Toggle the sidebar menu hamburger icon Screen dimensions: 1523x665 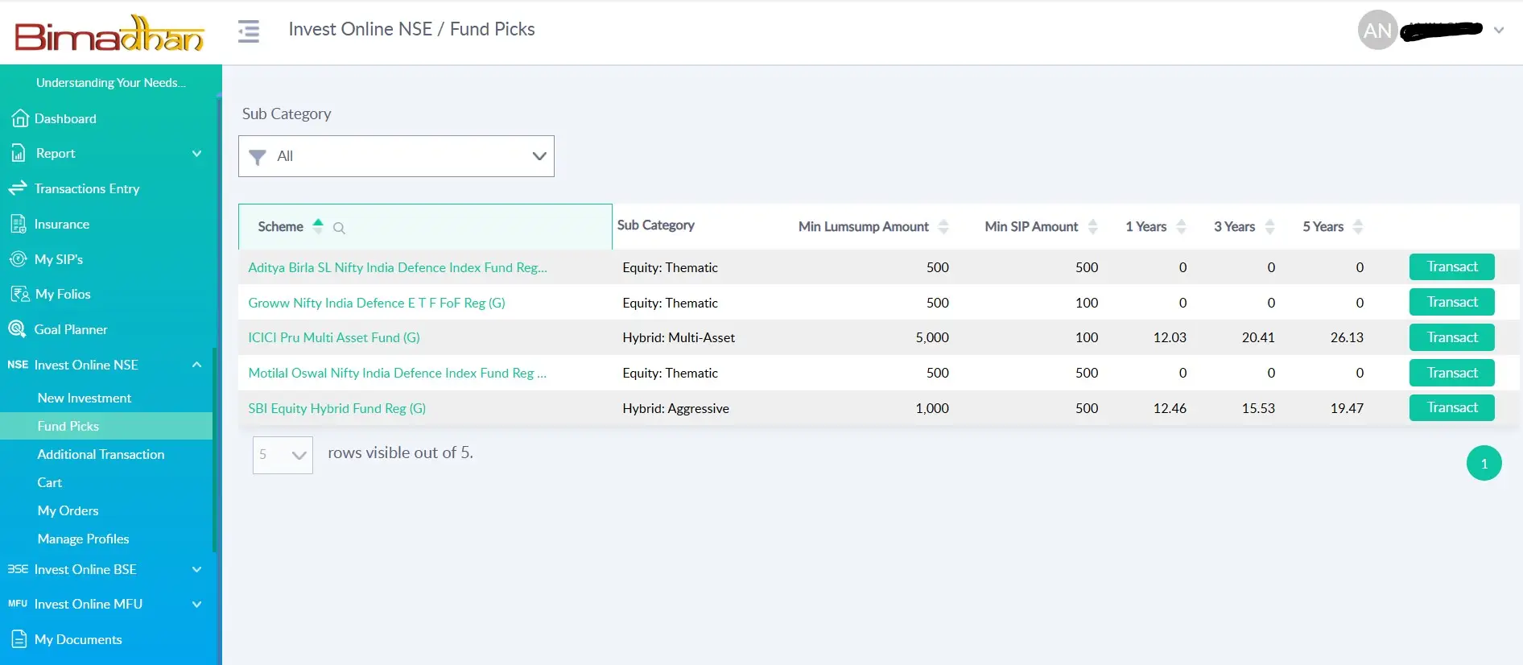point(249,31)
